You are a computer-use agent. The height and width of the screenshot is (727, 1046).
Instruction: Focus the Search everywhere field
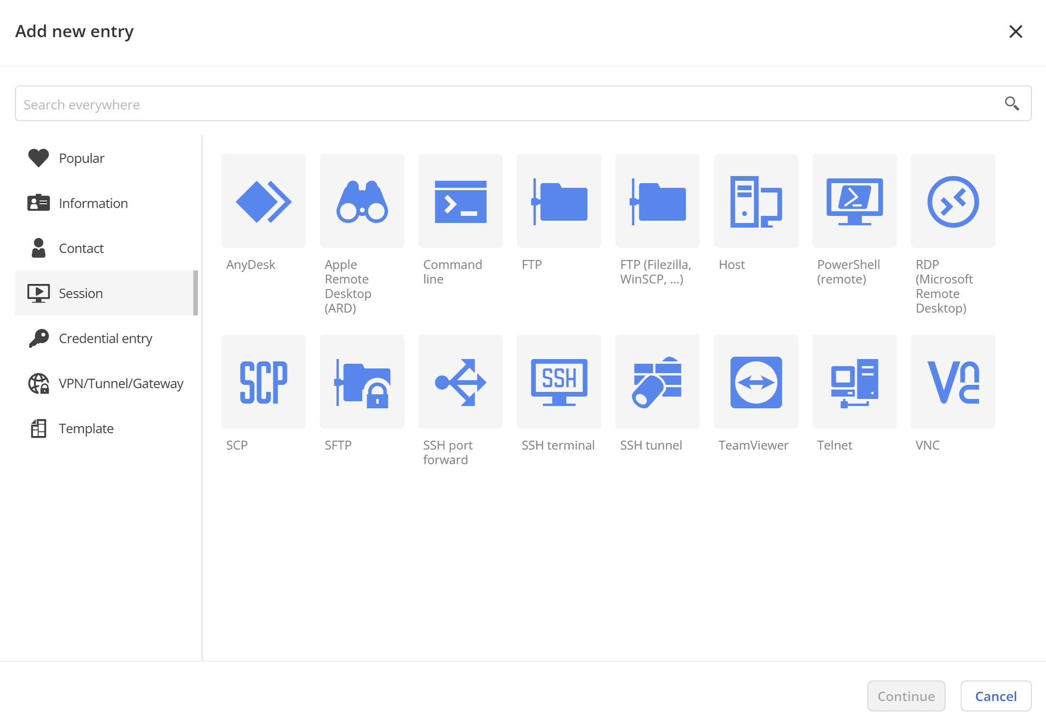(507, 104)
